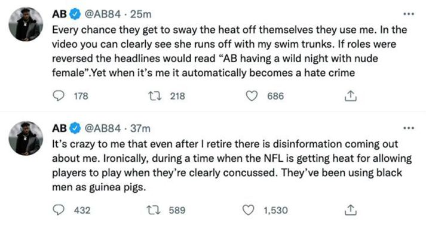Open @AB84 handle on the second tweet

pos(102,128)
